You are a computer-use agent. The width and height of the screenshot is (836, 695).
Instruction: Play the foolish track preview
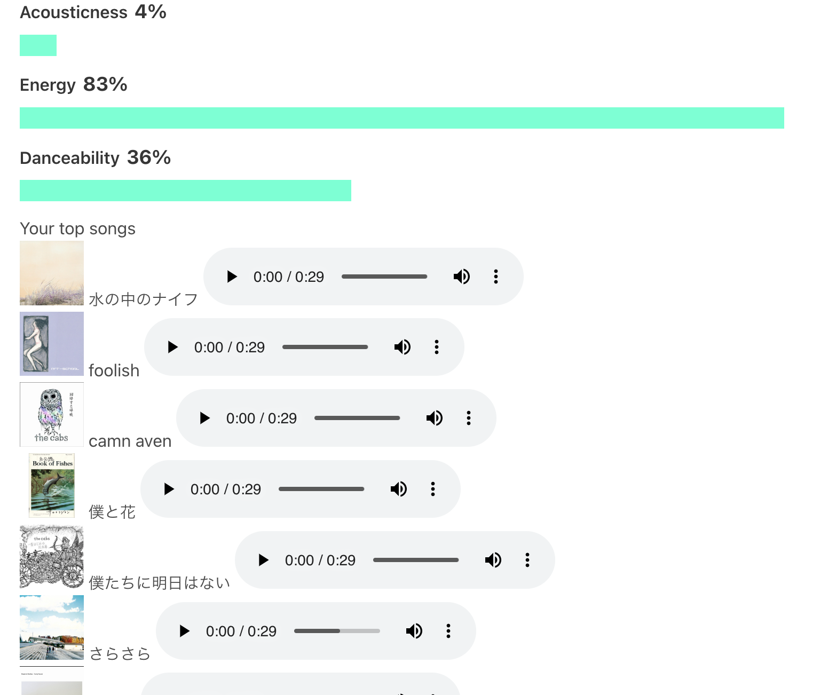(172, 347)
